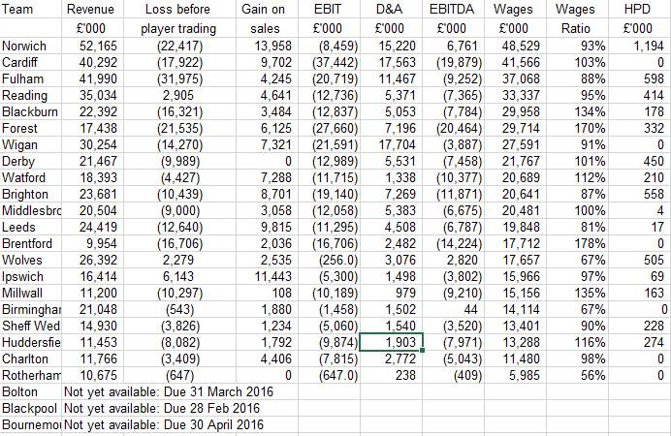Select Reading loss before trading 2,905
The height and width of the screenshot is (436, 671).
pos(179,95)
